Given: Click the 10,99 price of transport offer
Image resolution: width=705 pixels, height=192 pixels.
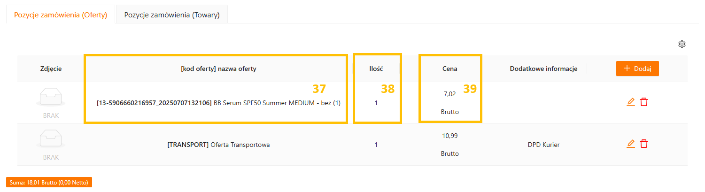Looking at the screenshot, I should point(449,136).
